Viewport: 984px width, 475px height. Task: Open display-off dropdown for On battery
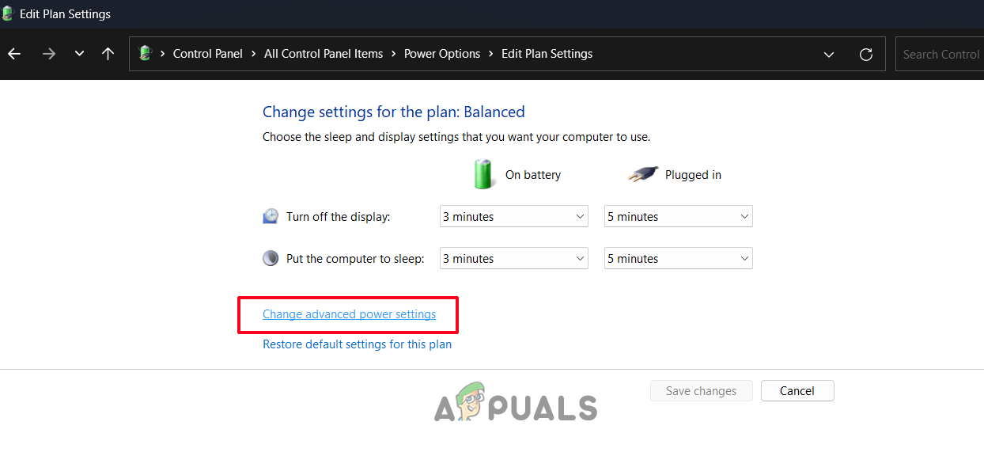coord(513,217)
